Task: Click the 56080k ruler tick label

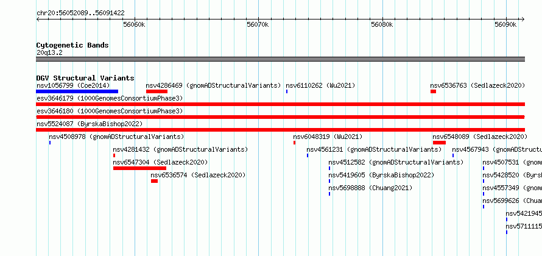Action: click(x=382, y=24)
